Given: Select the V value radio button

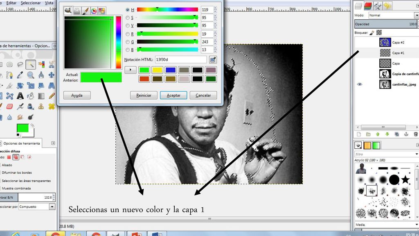Looking at the screenshot, I should pyautogui.click(x=128, y=26).
